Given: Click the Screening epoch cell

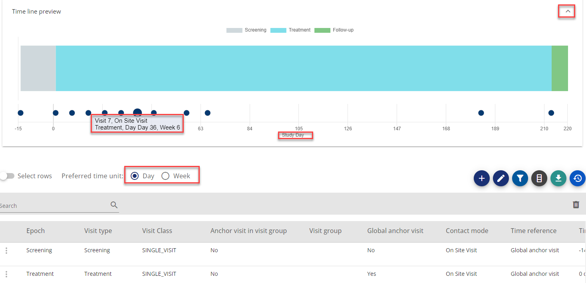Looking at the screenshot, I should tap(39, 251).
